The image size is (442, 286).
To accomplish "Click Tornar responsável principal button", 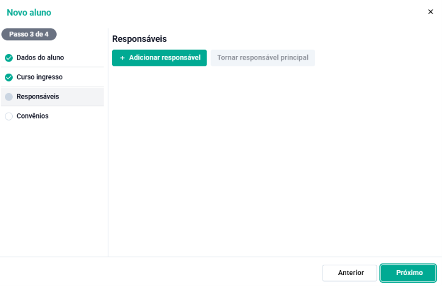I will [263, 58].
